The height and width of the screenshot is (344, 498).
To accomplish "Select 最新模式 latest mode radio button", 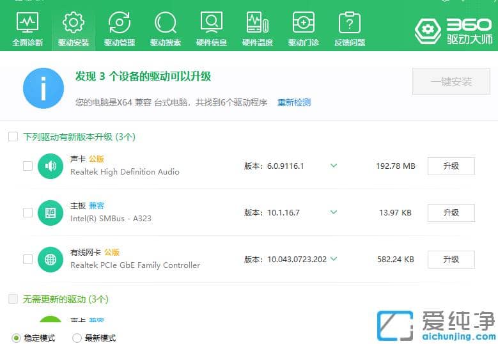I will 77,338.
